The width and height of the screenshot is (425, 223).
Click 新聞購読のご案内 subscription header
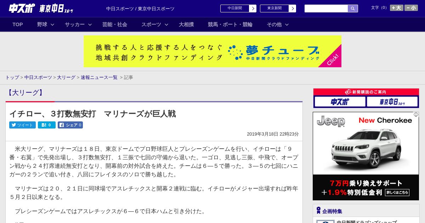pos(366,92)
